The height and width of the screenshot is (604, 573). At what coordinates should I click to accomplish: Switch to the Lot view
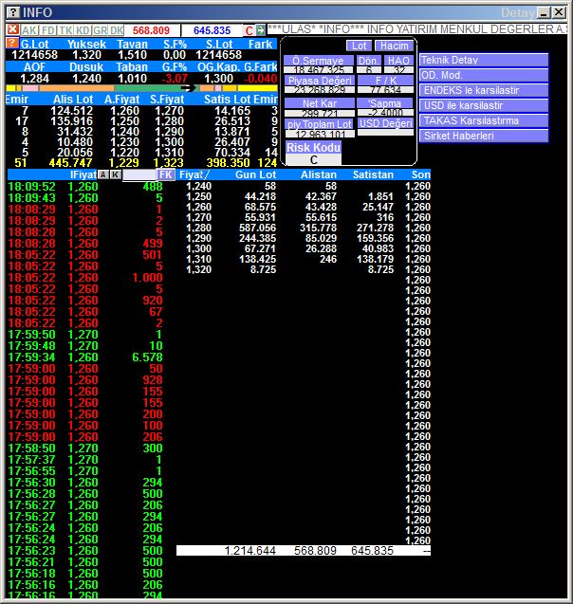tap(360, 46)
